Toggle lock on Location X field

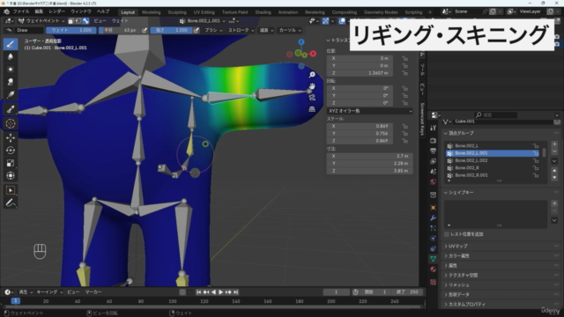(x=405, y=58)
